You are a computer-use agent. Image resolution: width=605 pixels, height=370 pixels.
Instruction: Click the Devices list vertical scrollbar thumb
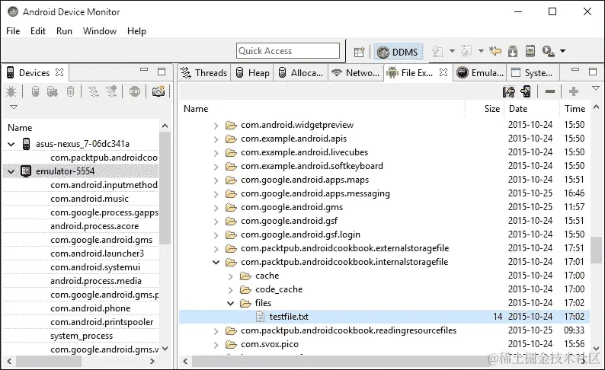coord(165,188)
